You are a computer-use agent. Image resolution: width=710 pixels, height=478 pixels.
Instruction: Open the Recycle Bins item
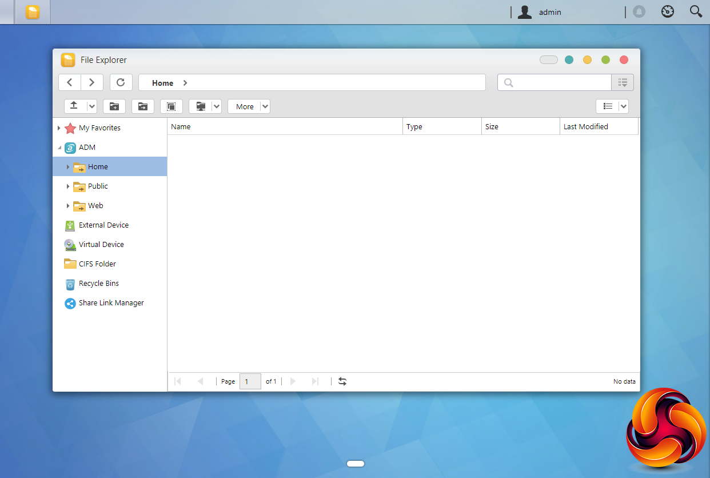coord(98,284)
